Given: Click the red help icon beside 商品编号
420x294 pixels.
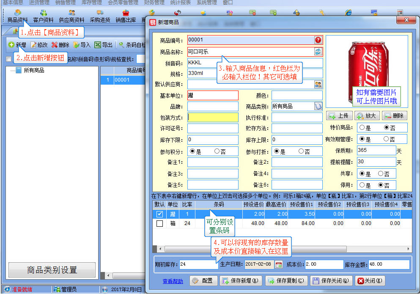Looking at the screenshot, I should tap(318, 40).
